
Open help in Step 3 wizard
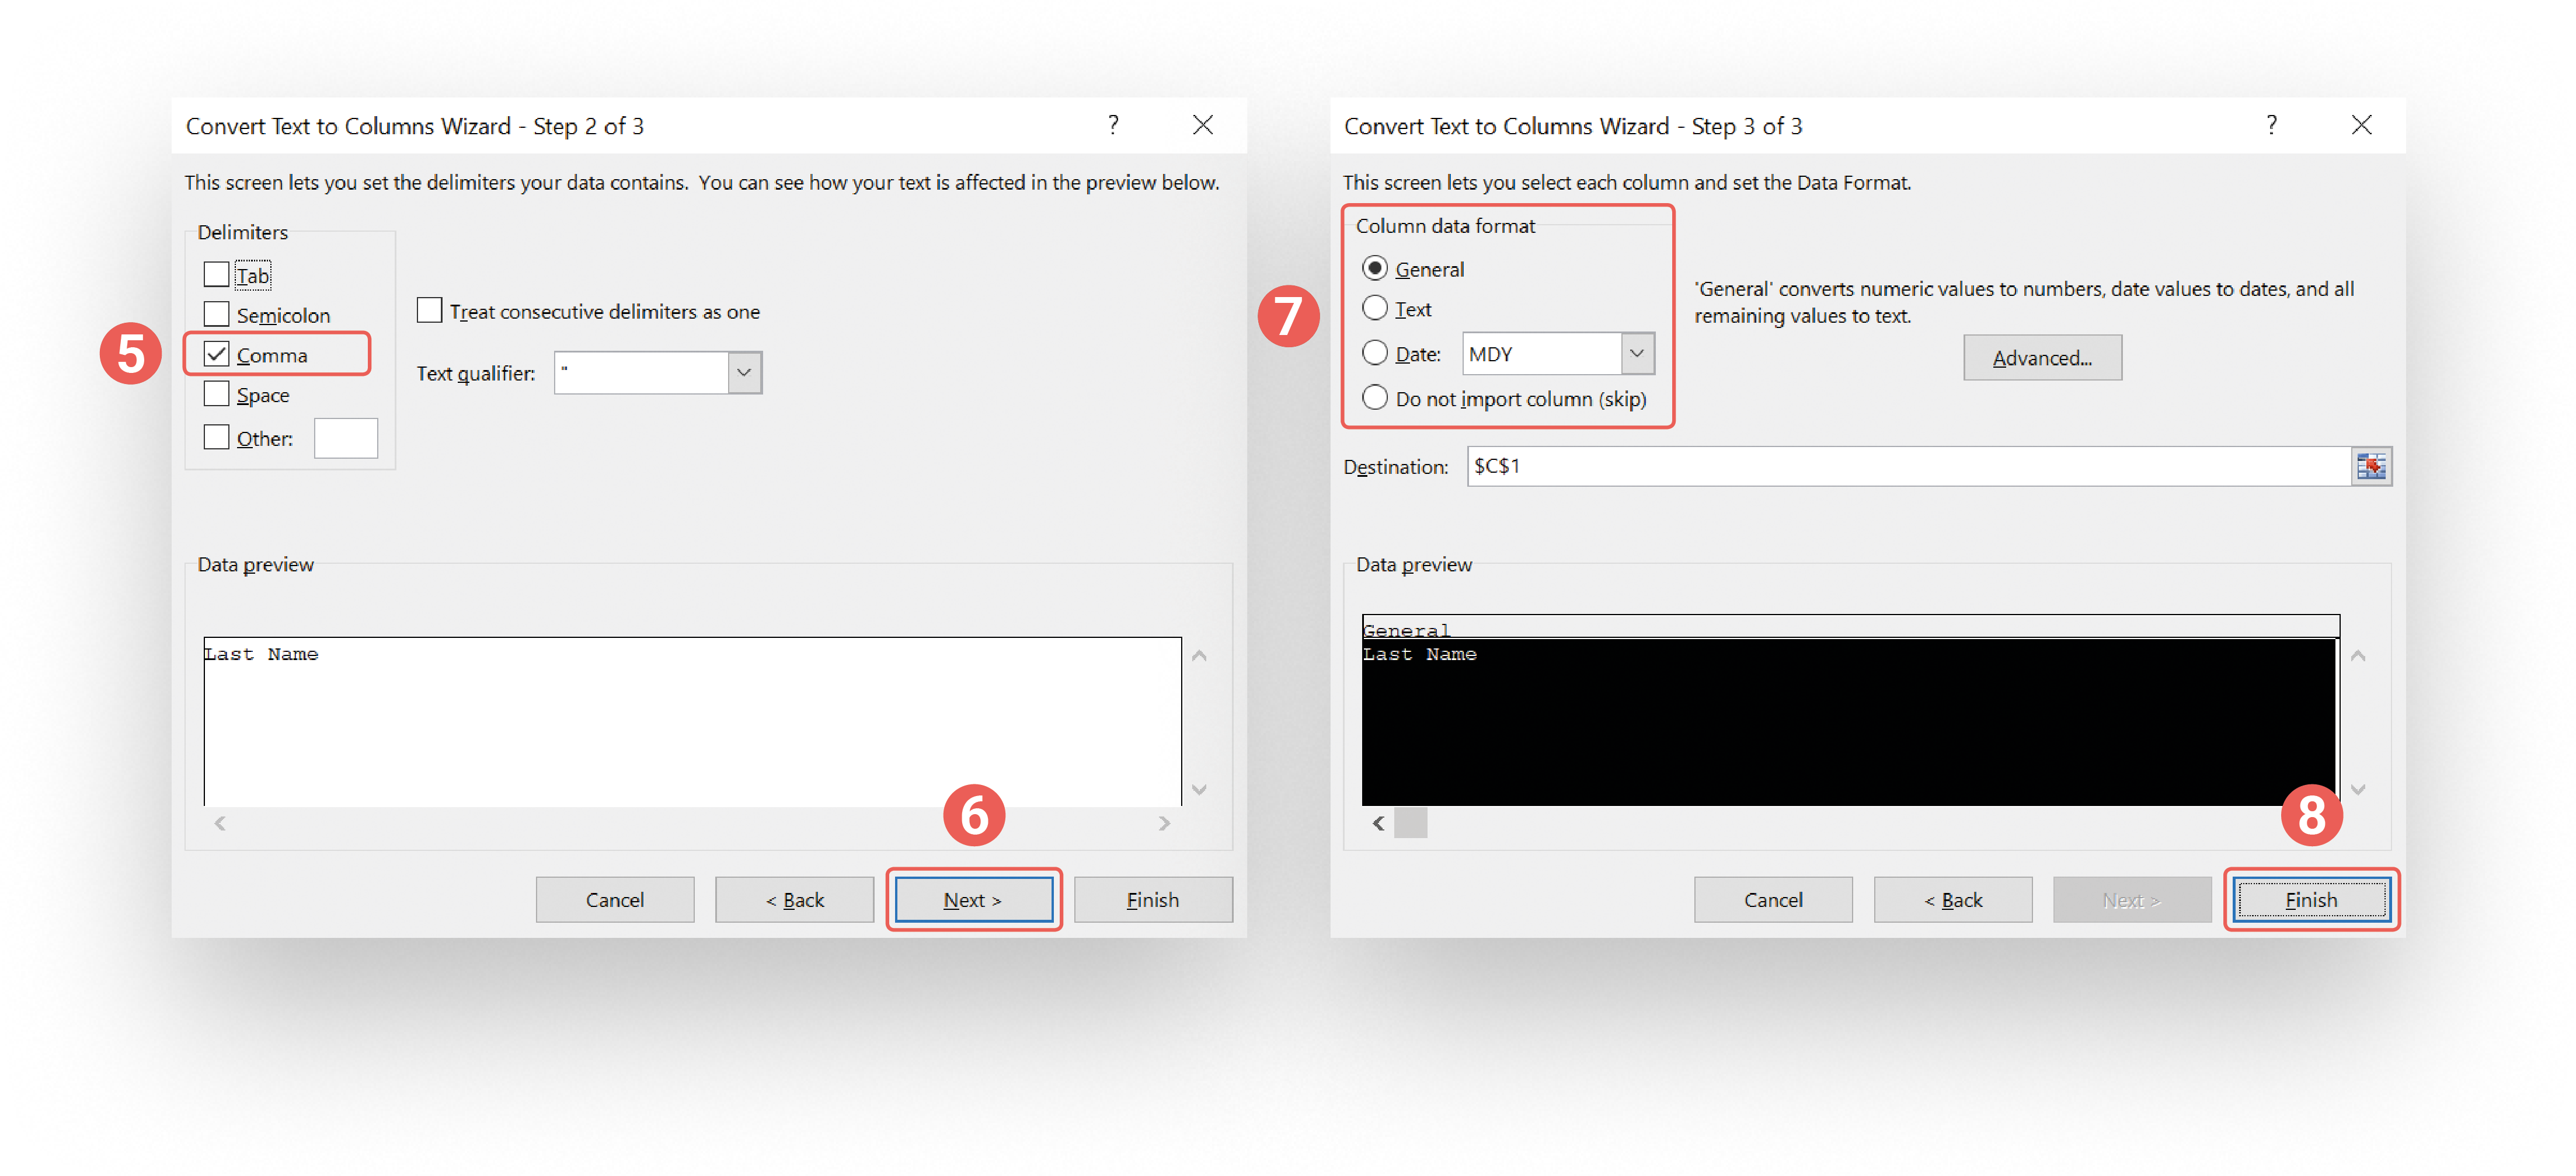2271,125
